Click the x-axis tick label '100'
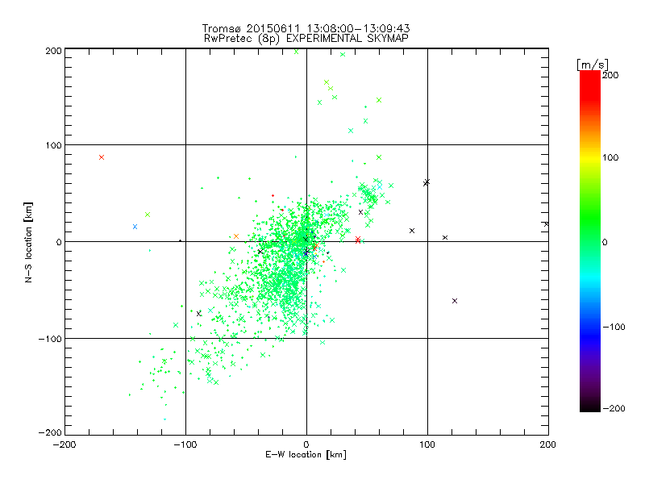645x484 pixels. 427,444
